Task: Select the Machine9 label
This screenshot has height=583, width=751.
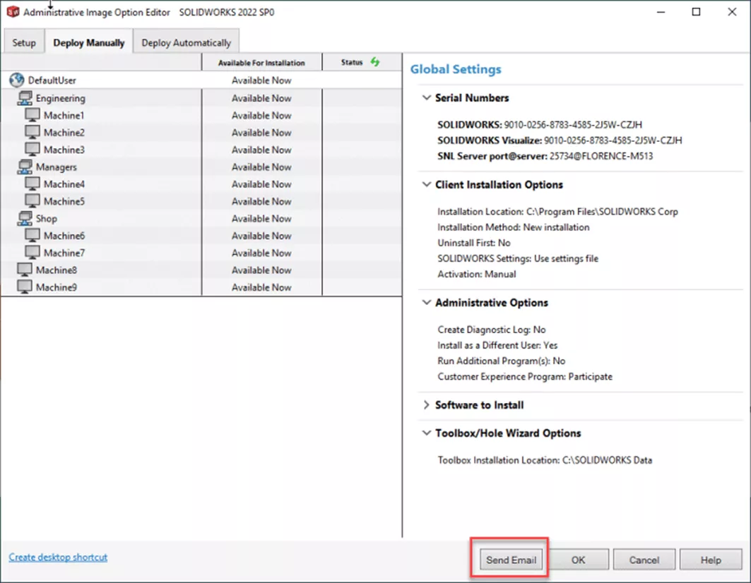Action: [56, 287]
